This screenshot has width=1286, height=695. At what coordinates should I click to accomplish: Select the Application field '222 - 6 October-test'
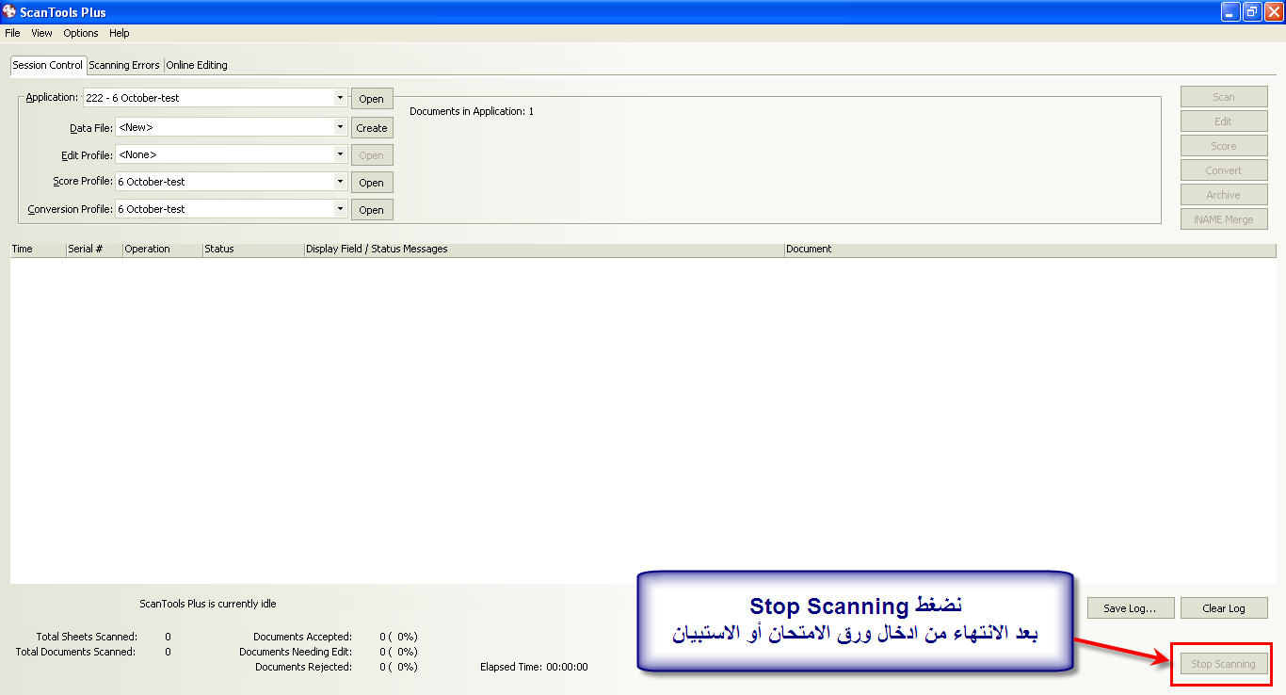pos(216,98)
